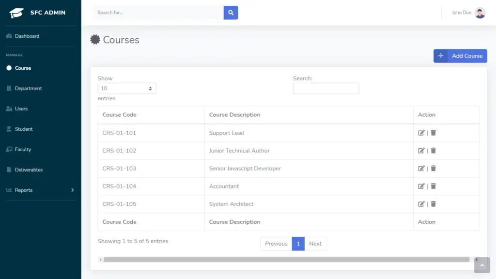
Task: Click the scroll-to-top arrow button
Action: [482, 265]
